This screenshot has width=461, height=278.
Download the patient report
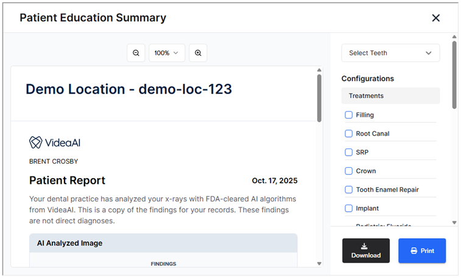click(365, 251)
